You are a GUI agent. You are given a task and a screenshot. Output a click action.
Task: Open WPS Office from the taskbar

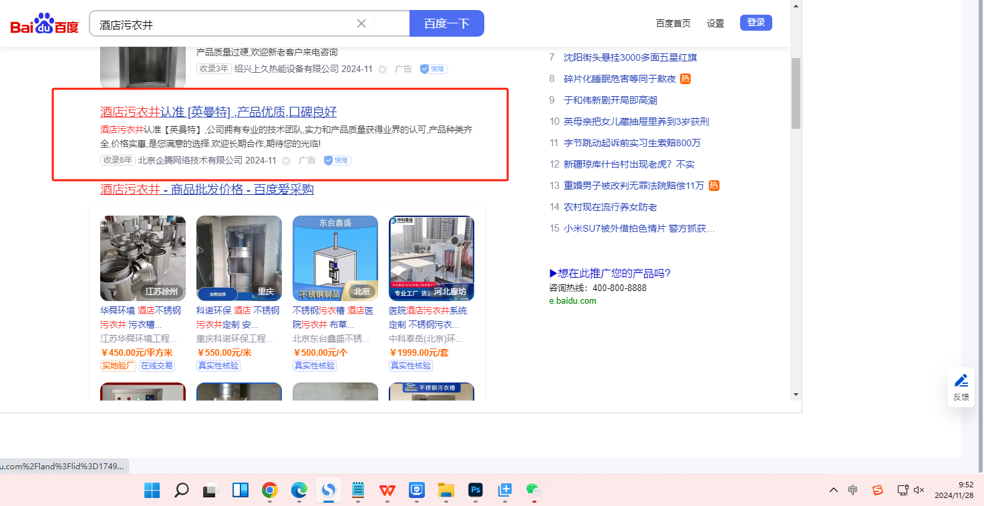pos(387,491)
